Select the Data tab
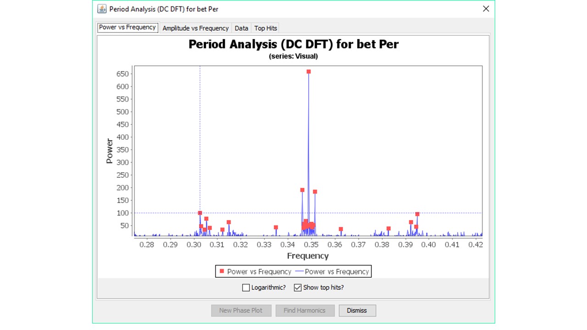 coord(241,28)
